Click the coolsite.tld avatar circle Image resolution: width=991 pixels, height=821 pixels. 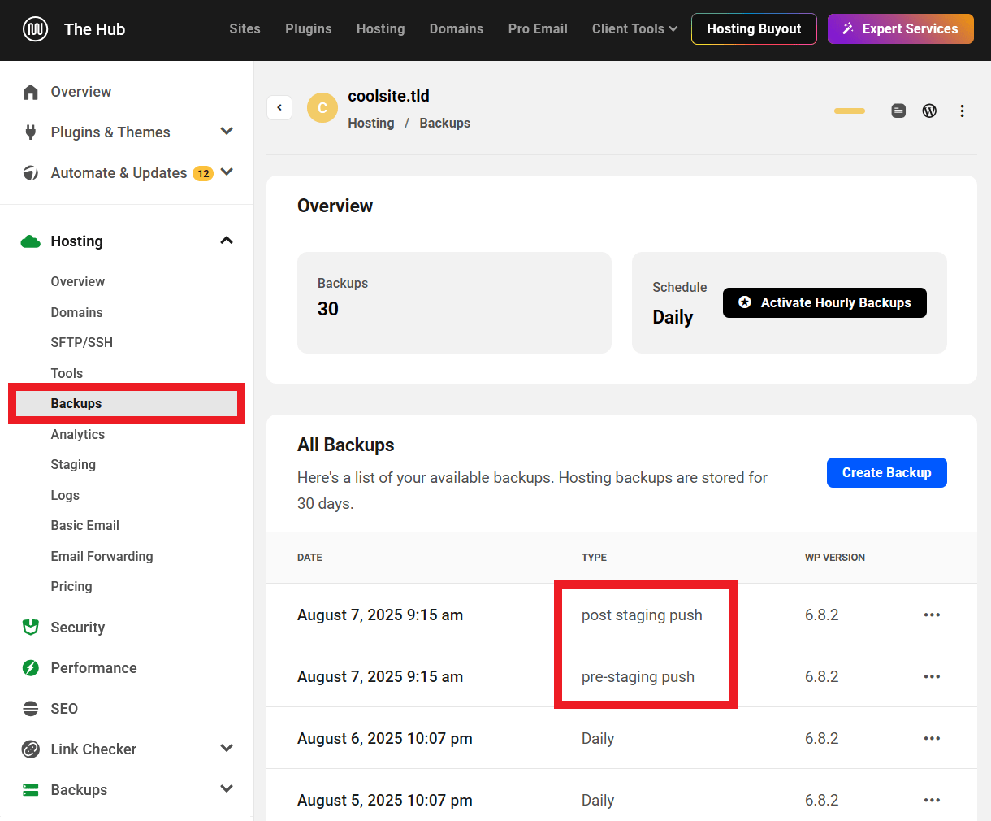tap(322, 107)
